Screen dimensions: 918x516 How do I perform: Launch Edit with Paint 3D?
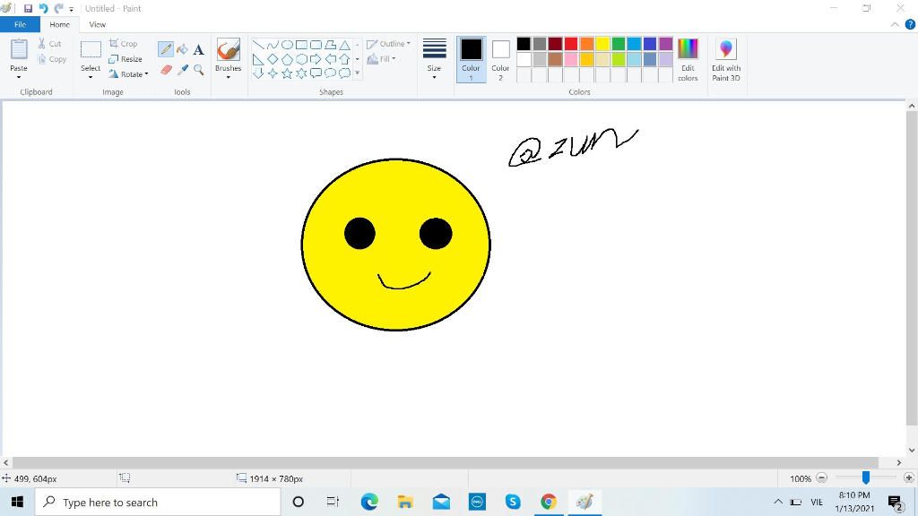click(x=726, y=59)
